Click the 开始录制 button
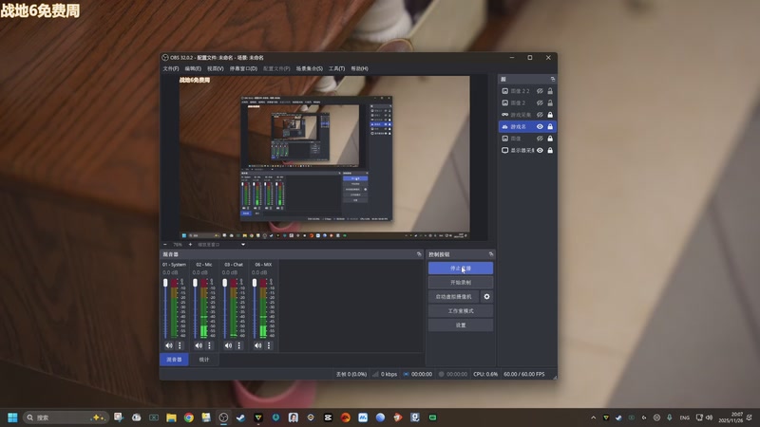 tap(460, 283)
